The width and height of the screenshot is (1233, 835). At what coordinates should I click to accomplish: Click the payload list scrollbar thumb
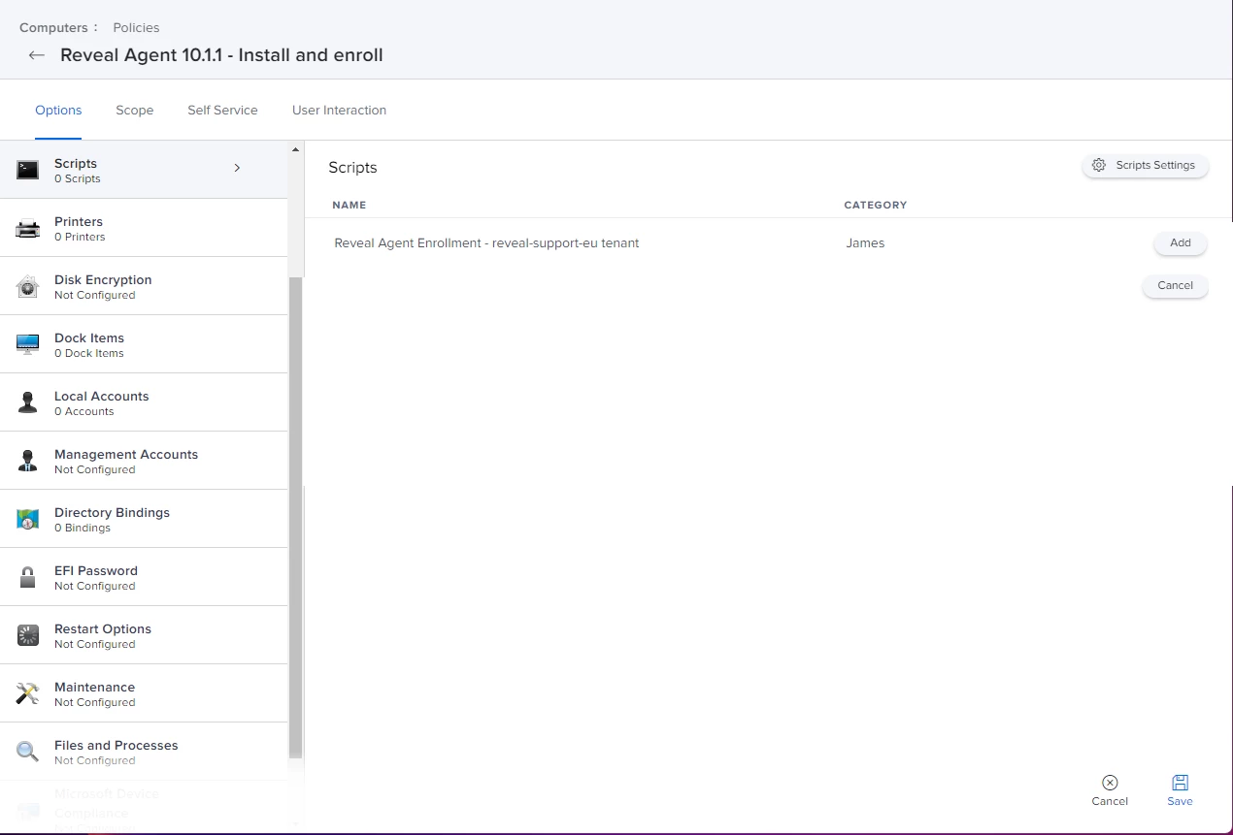296,517
